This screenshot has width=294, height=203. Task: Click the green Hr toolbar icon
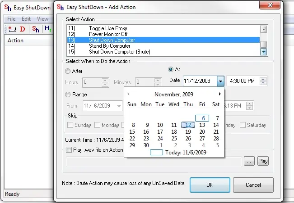[48, 29]
